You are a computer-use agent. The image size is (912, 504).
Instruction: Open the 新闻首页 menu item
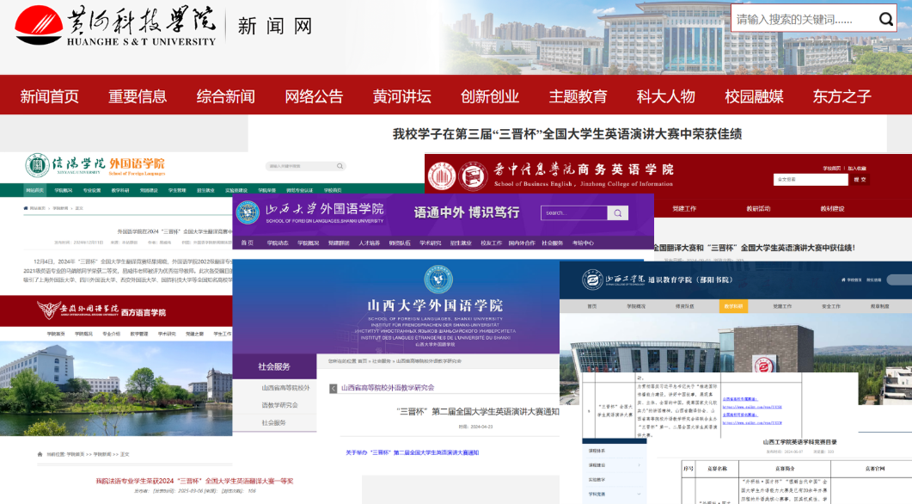[x=50, y=96]
